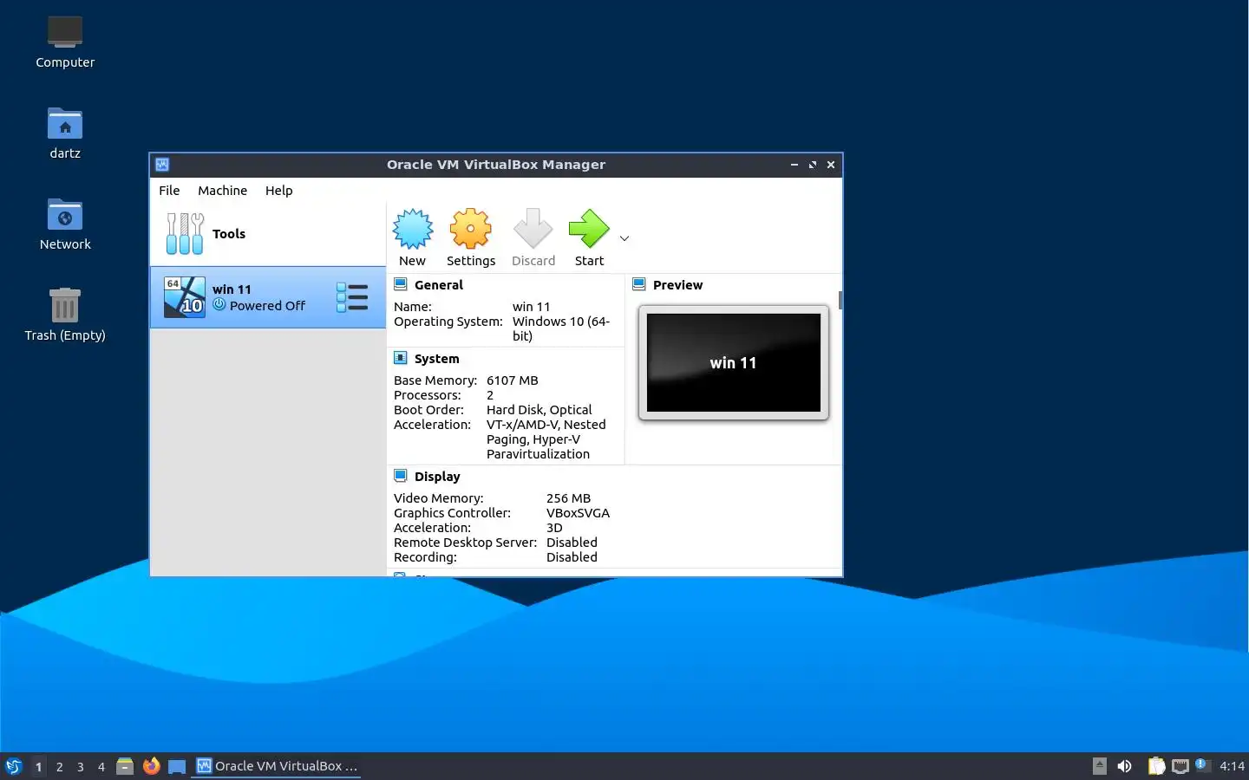Open the Computer desktop icon
This screenshot has height=780, width=1249.
coord(65,42)
